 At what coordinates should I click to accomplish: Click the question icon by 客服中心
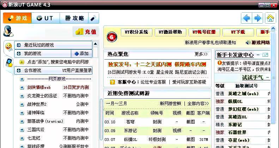point(113,82)
